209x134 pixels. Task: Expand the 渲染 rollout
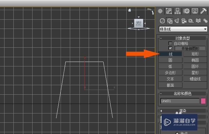(x=183, y=111)
